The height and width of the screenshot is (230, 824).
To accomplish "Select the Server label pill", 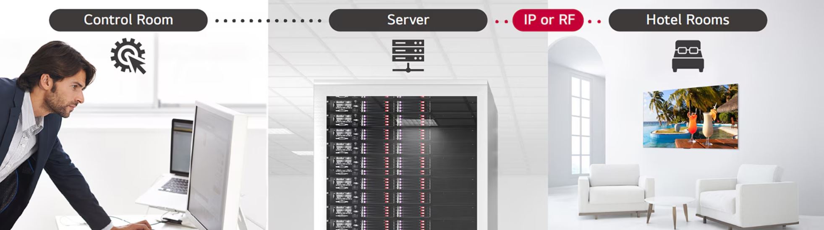I will pos(408,20).
